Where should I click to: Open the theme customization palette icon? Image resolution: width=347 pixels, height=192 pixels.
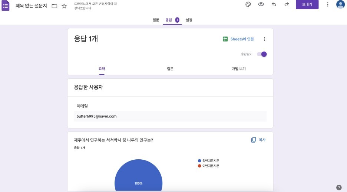click(x=248, y=4)
